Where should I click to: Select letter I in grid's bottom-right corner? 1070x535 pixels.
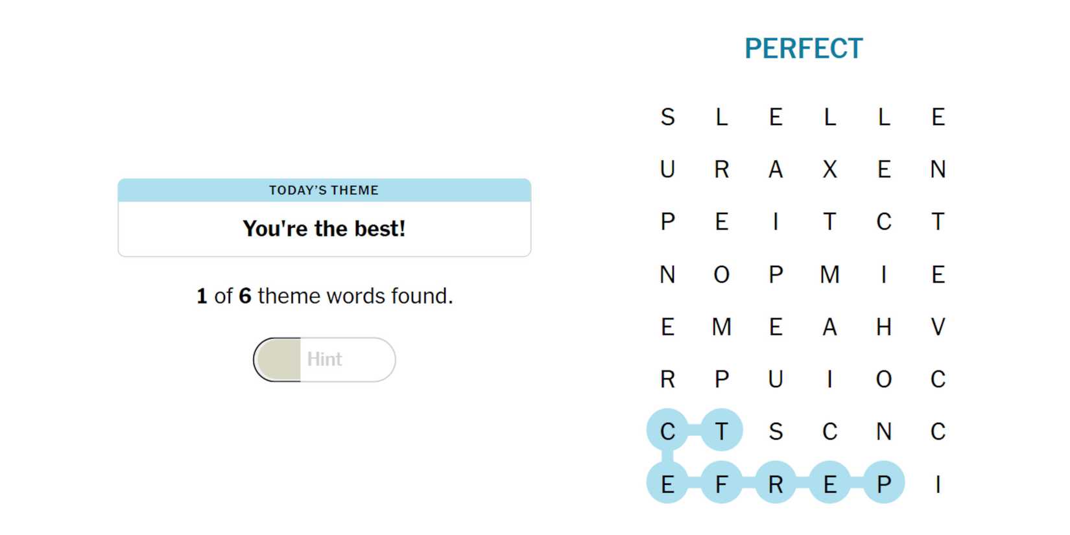(938, 484)
